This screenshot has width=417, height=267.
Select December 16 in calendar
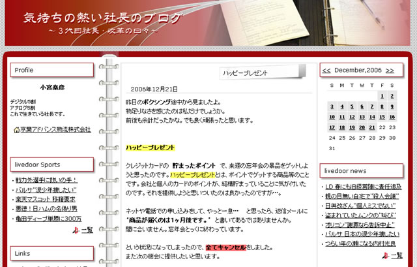click(x=392, y=117)
